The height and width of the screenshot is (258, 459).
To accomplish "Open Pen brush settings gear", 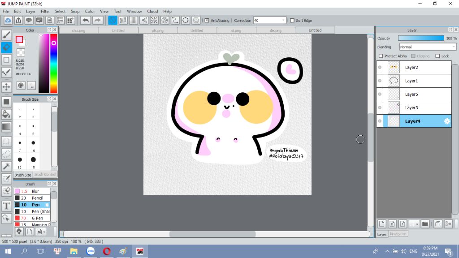I will [47, 205].
